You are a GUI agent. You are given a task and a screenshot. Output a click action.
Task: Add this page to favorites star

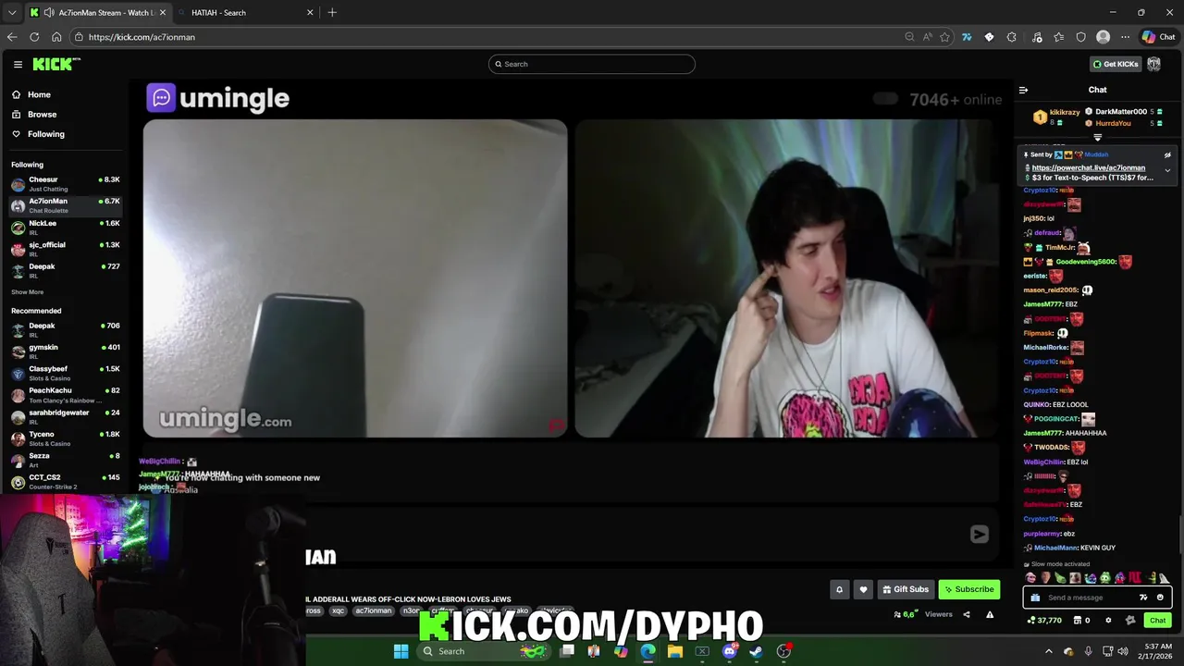944,37
